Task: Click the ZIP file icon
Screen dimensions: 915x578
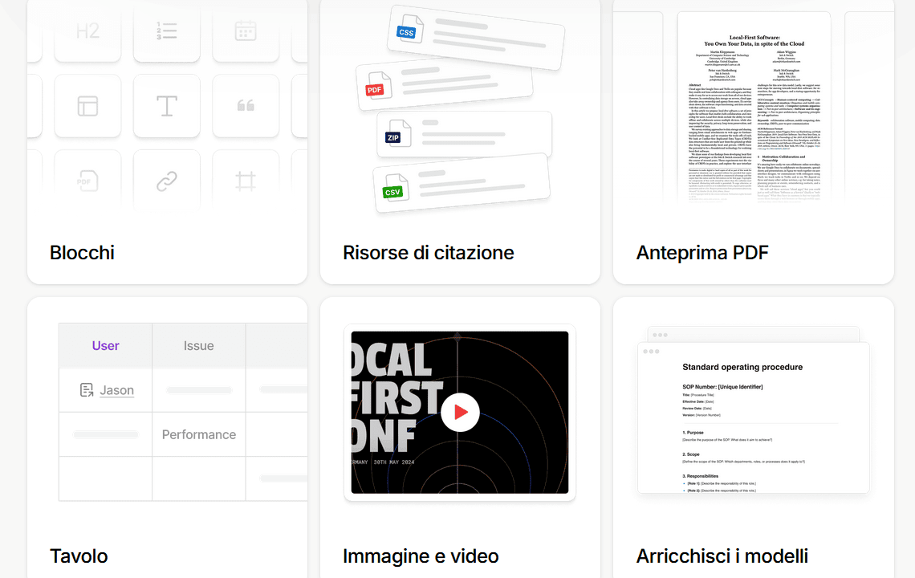Action: point(397,132)
